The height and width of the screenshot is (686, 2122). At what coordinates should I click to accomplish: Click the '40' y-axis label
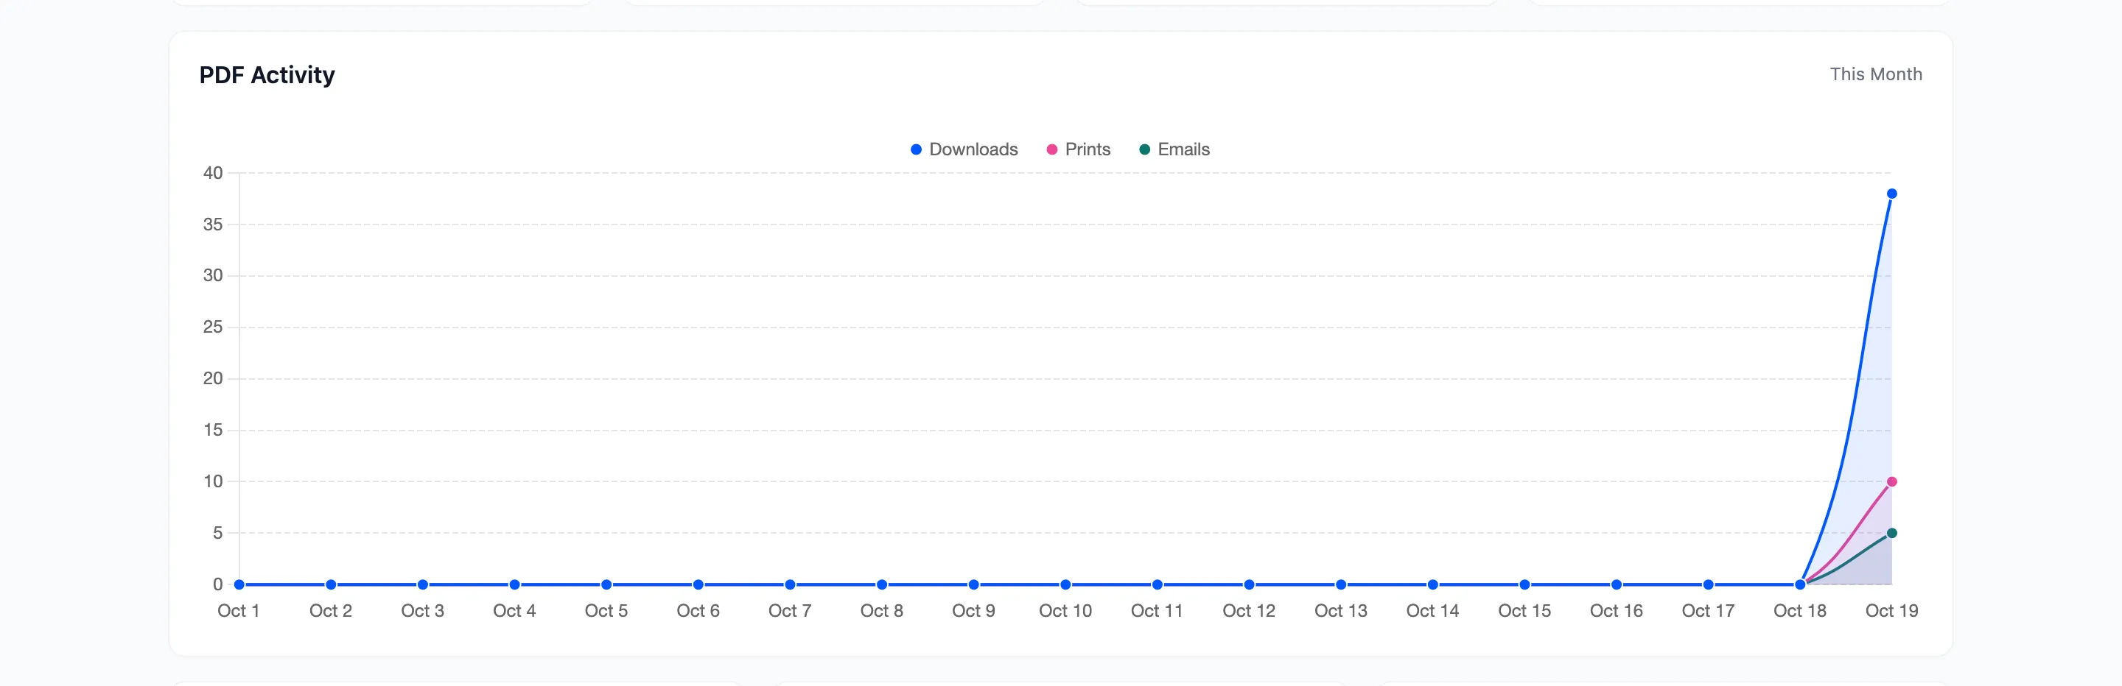[x=212, y=173]
